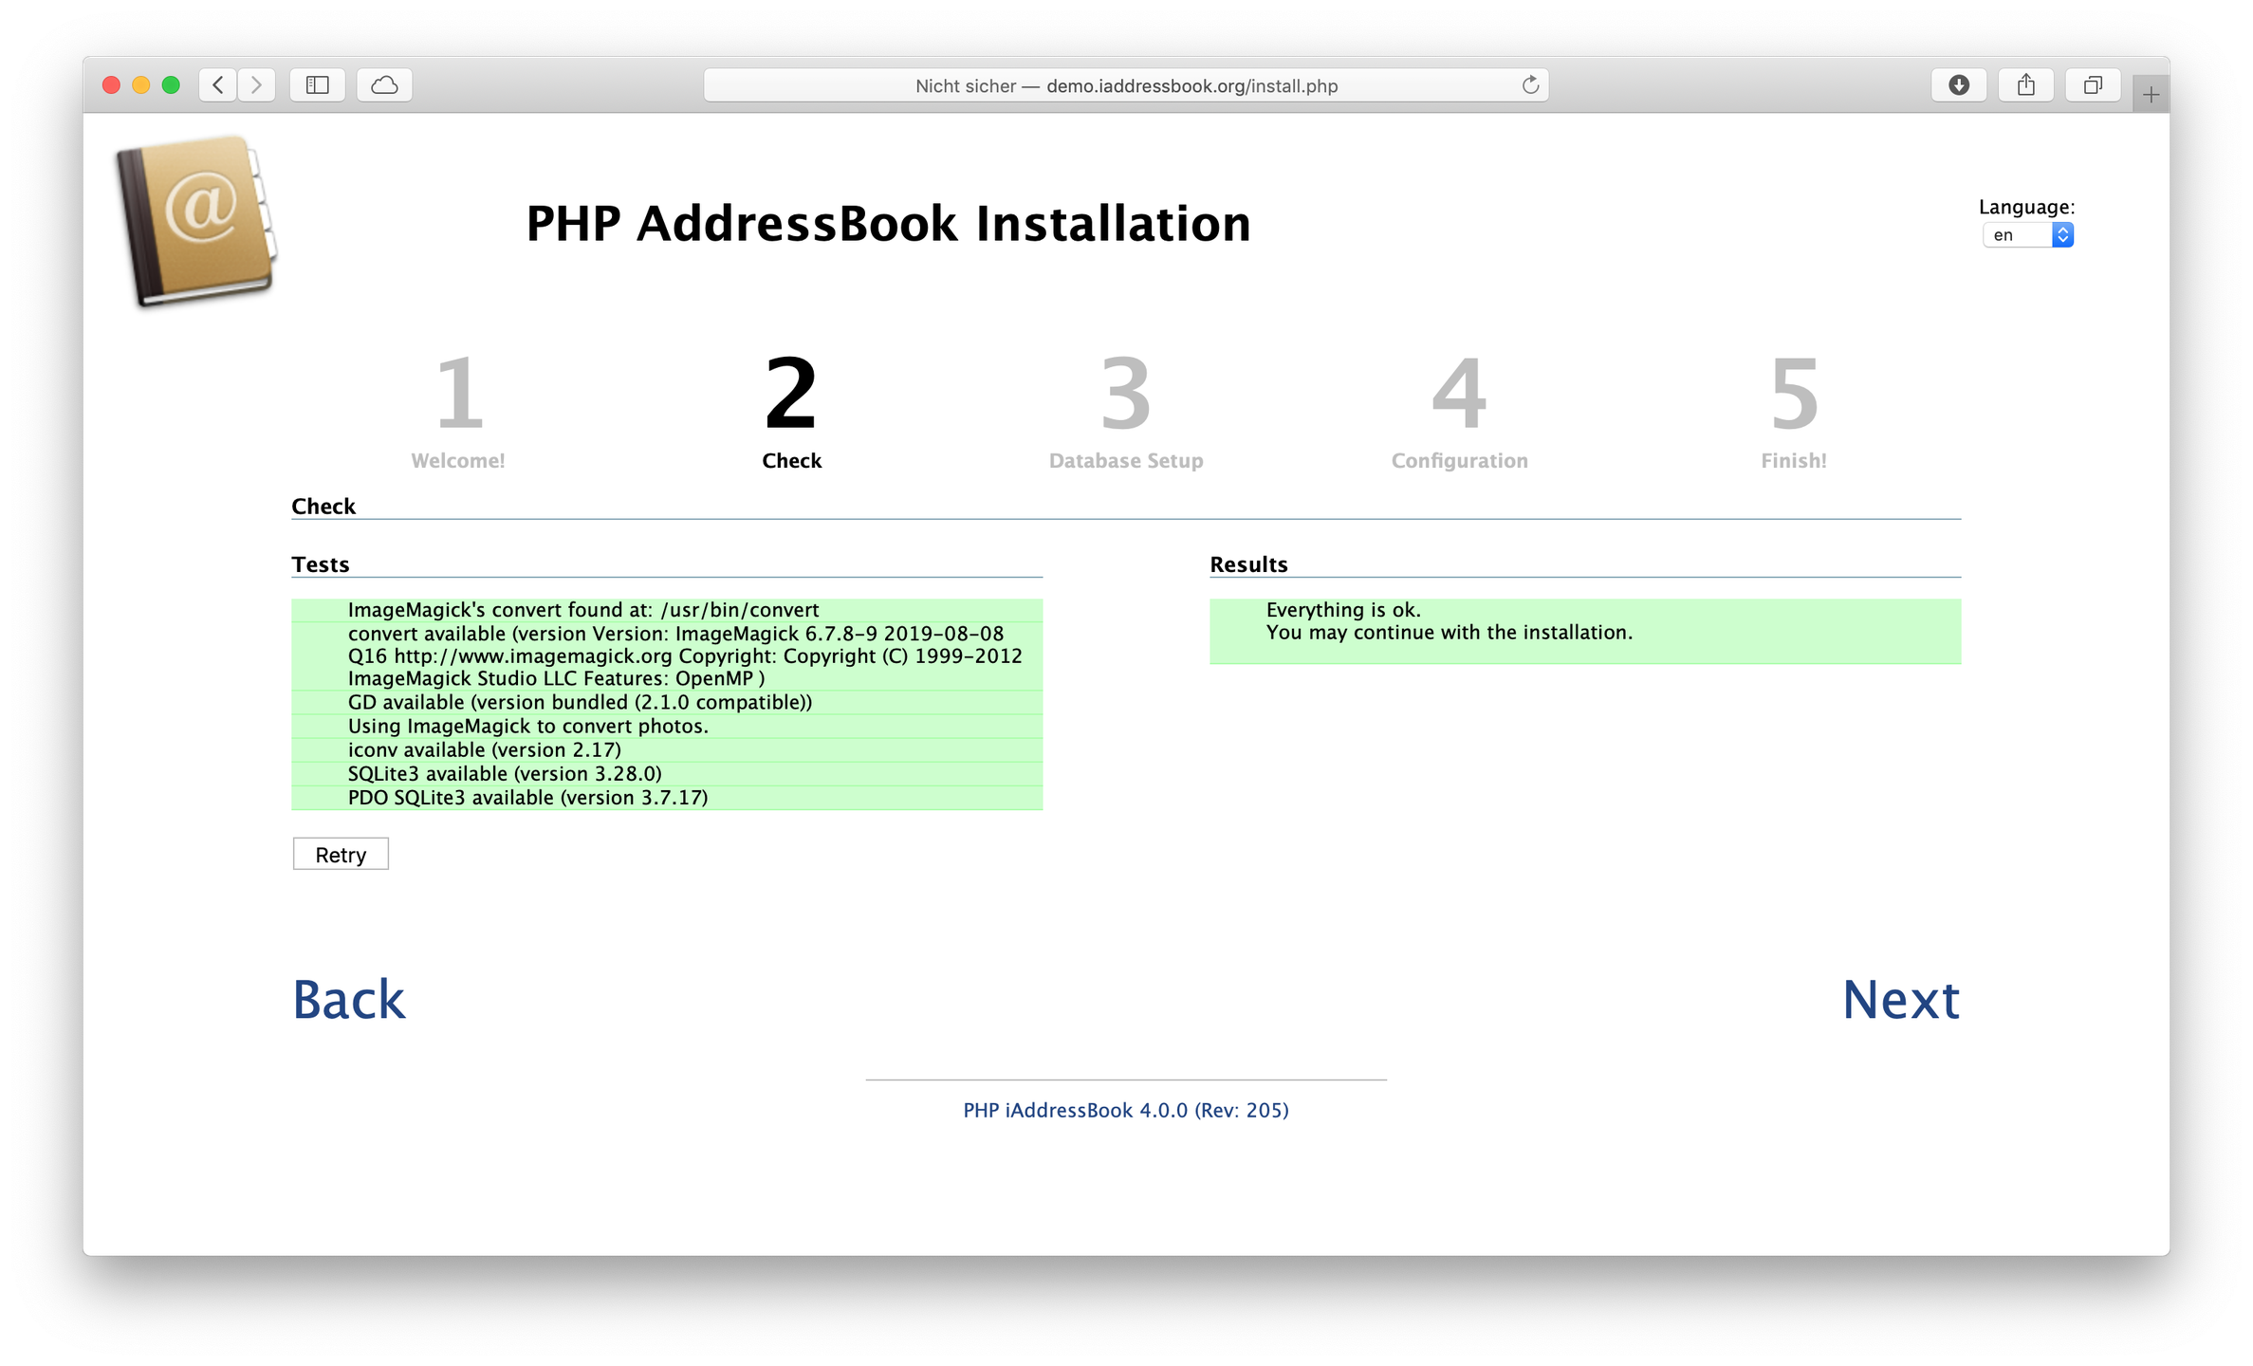Screen dimensions: 2253x1366
Task: Select the GD available test row
Action: [667, 702]
